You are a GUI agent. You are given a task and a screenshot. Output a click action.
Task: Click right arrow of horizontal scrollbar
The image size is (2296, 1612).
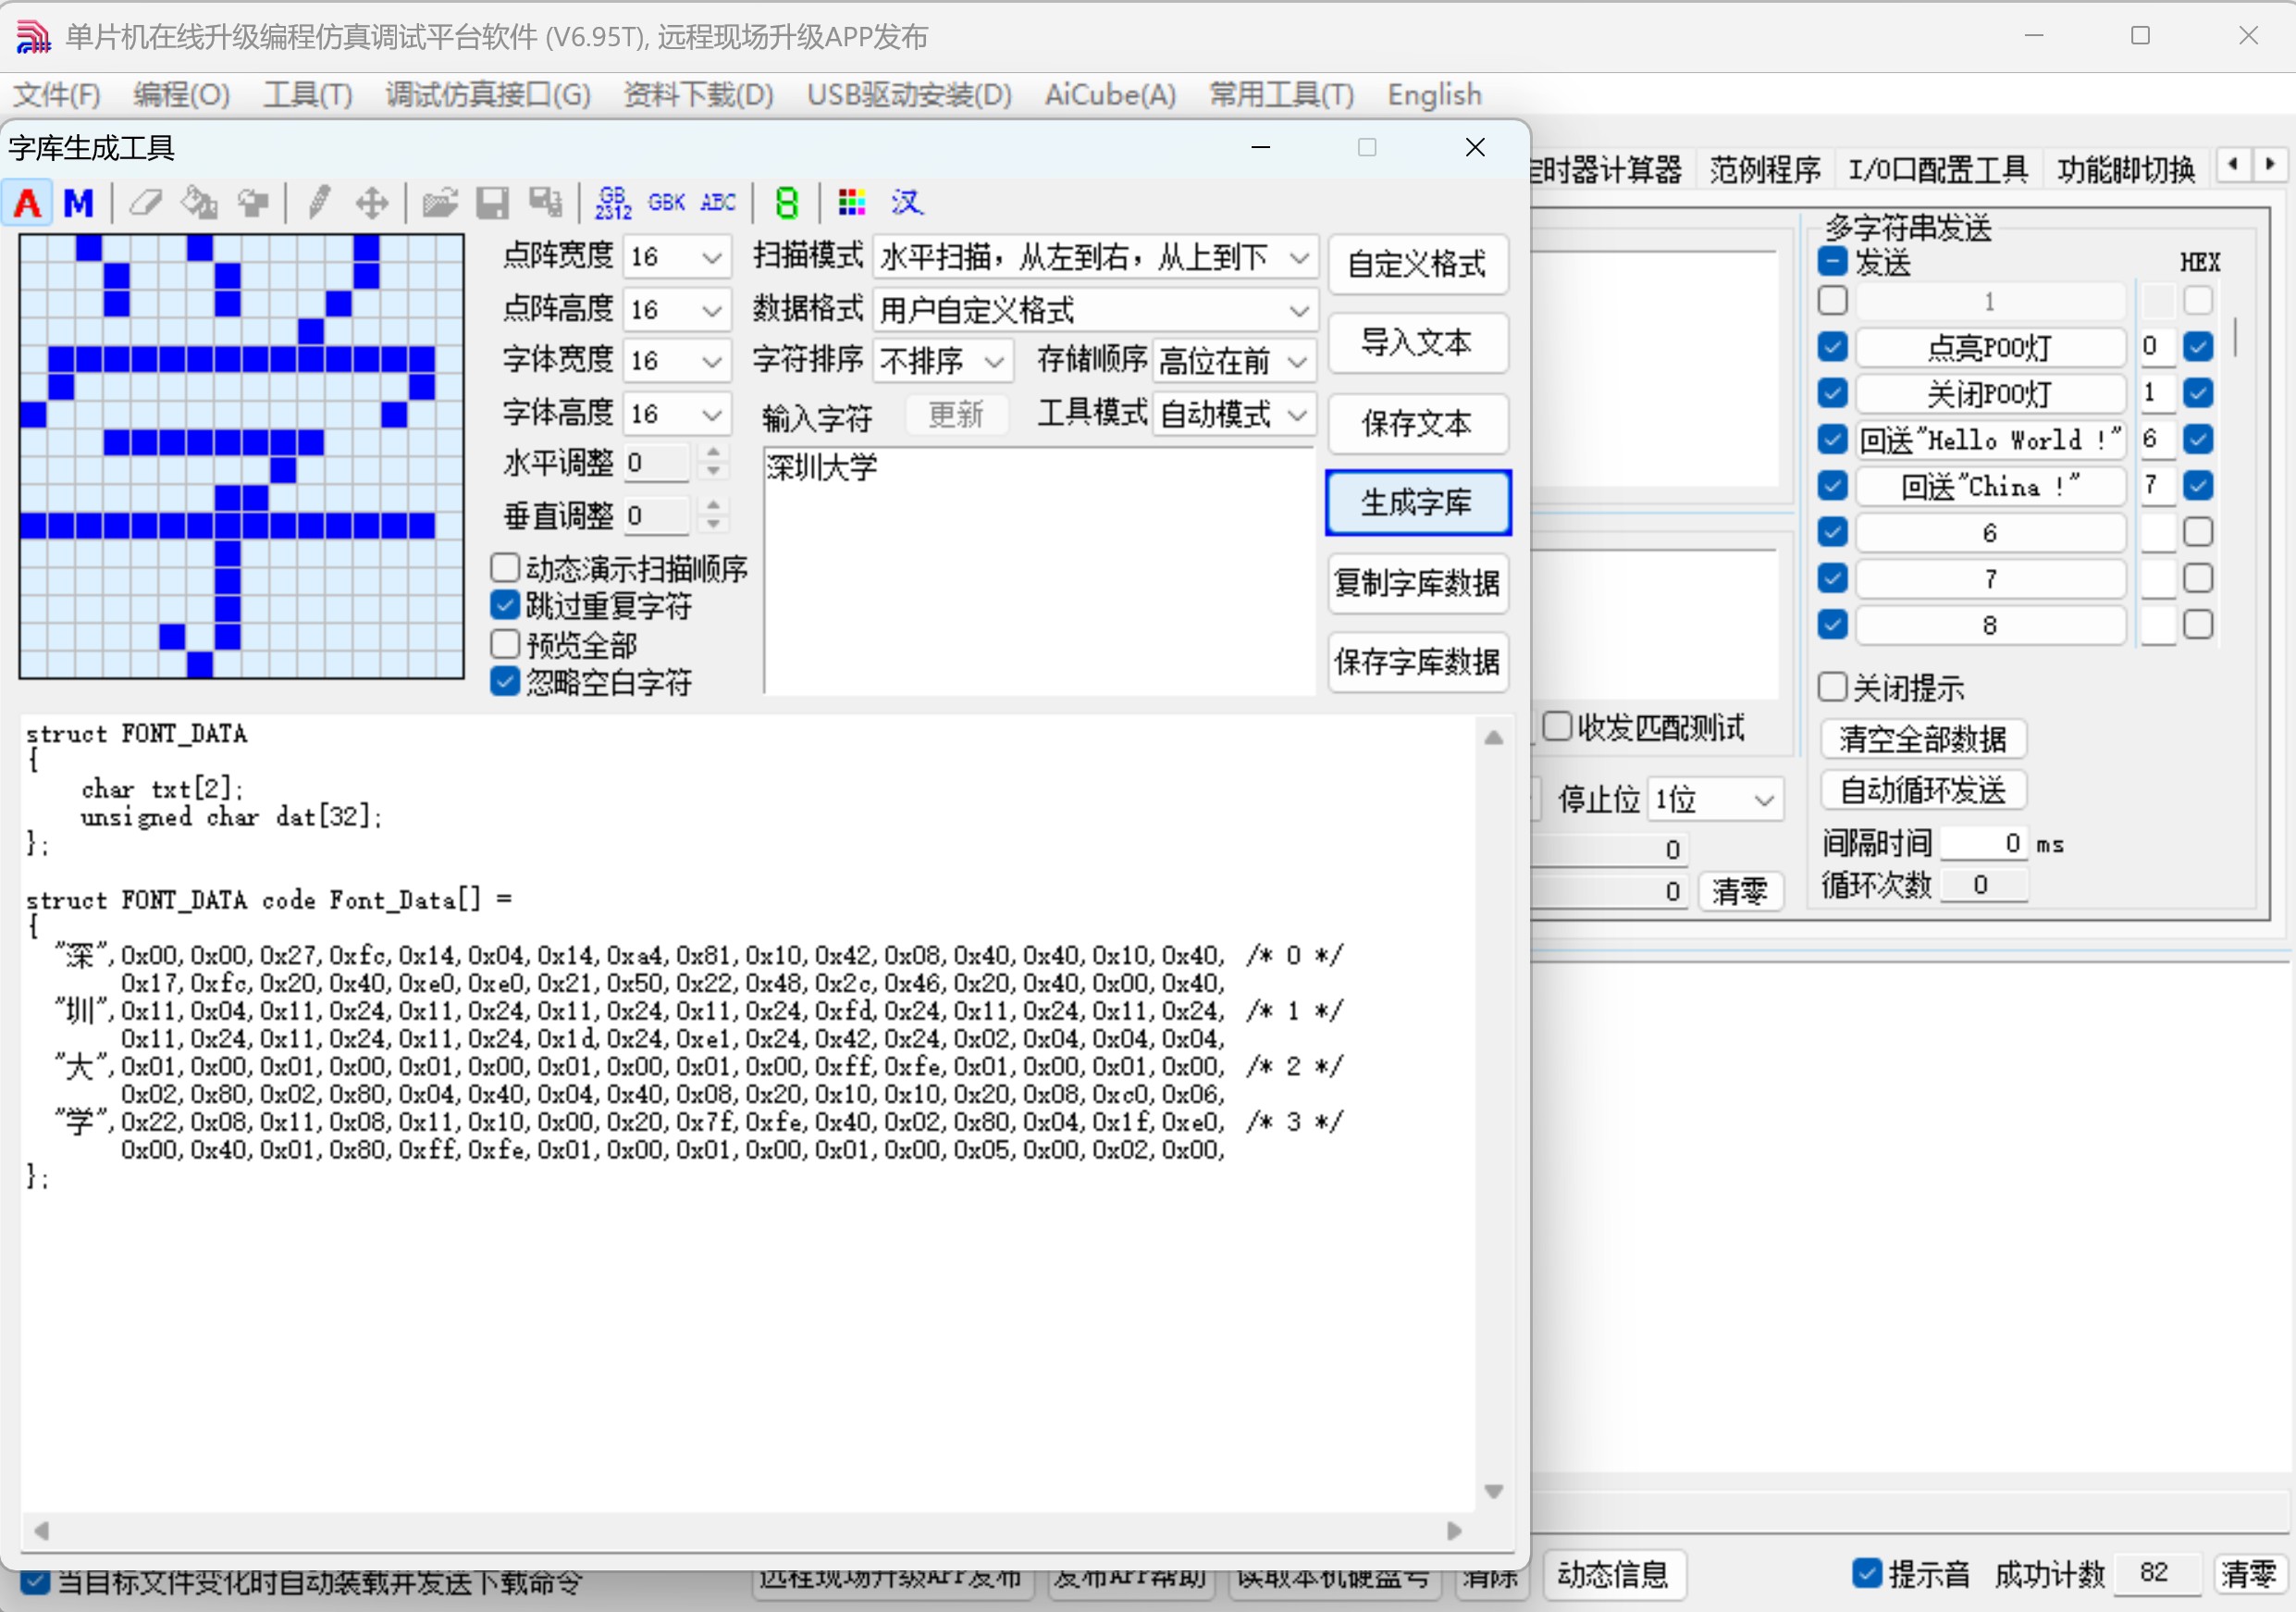[x=1454, y=1530]
